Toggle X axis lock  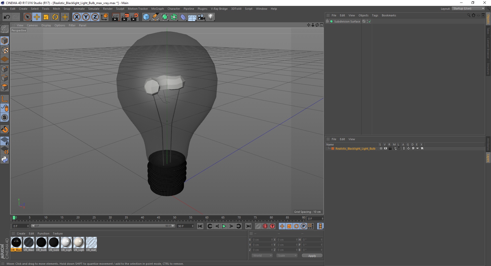(x=76, y=17)
